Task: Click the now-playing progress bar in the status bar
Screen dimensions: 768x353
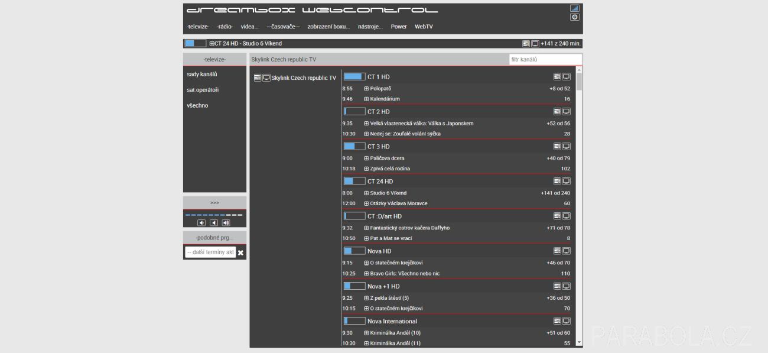Action: tap(196, 43)
